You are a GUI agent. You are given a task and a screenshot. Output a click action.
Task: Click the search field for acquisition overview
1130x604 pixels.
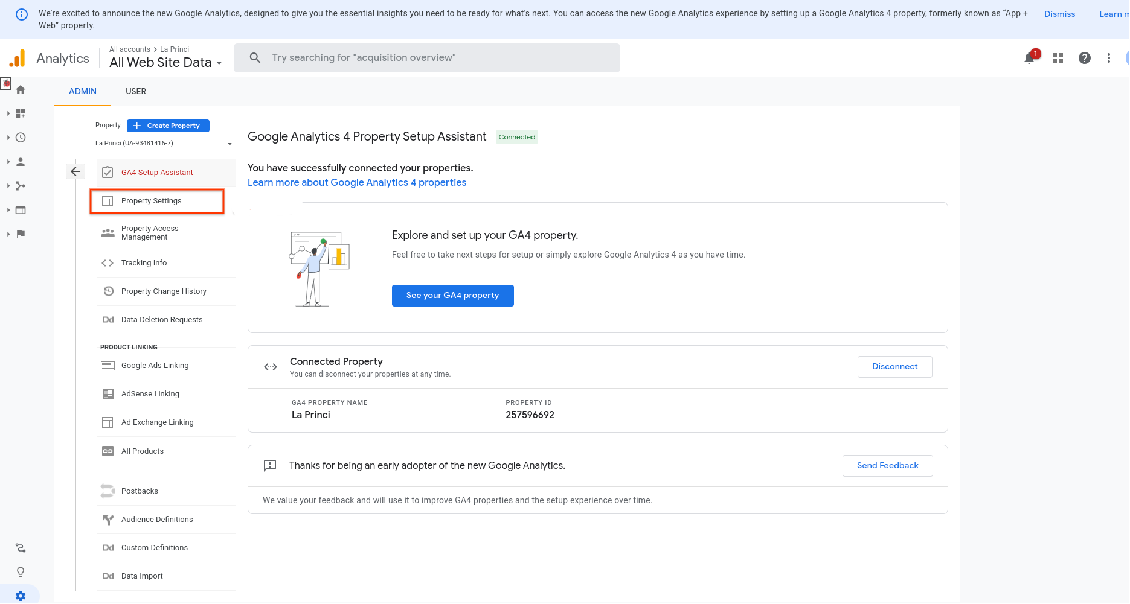click(427, 58)
